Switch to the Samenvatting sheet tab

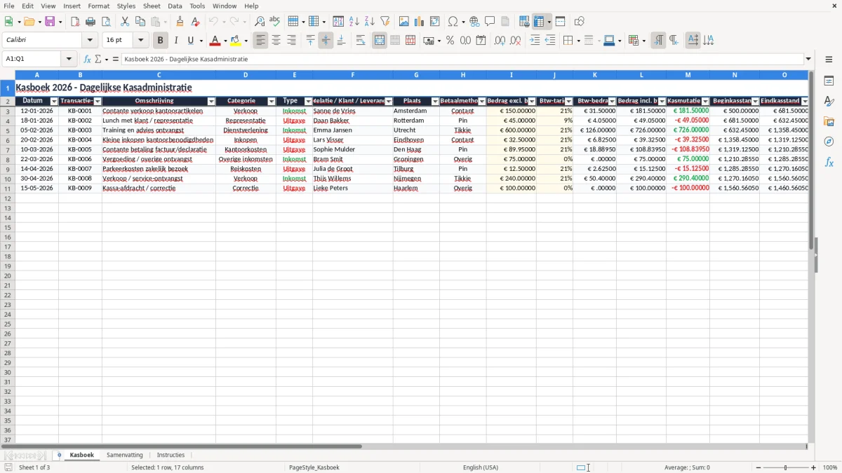[125, 455]
